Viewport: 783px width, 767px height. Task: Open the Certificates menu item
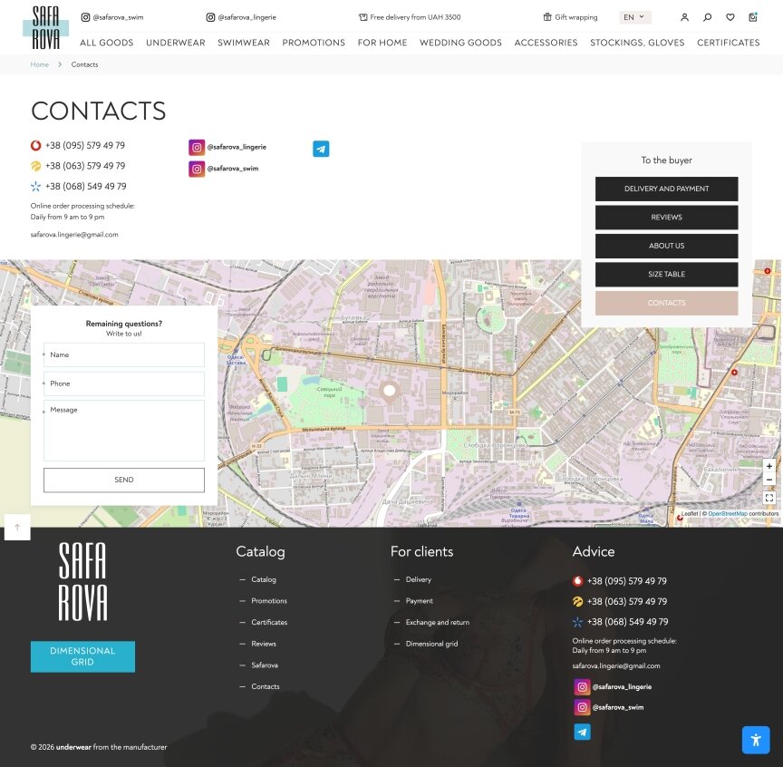729,43
